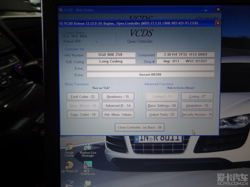The height and width of the screenshot is (187, 250).
Task: Select Windows Live Messenger desktop icon
Action: pyautogui.click(x=88, y=151)
